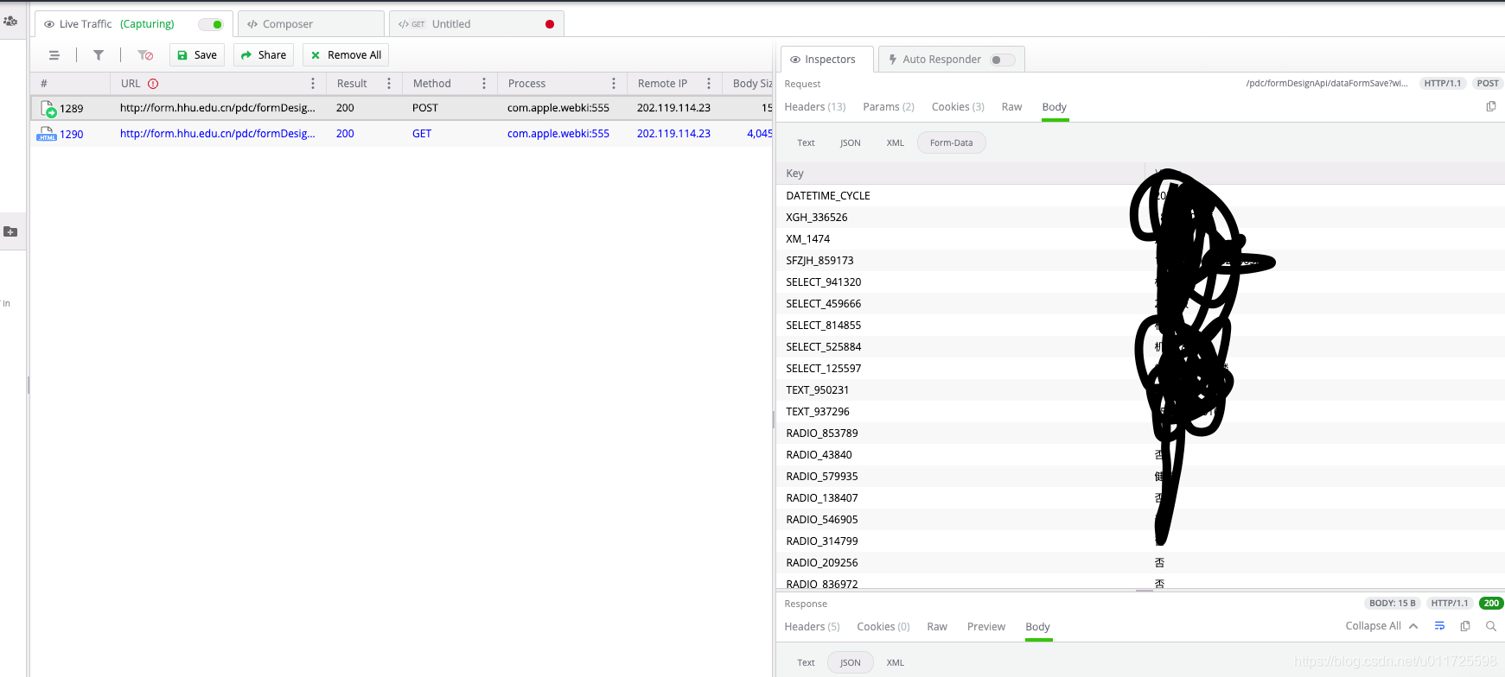Click the red unsaved dot on the Untitled tab
The width and height of the screenshot is (1505, 677).
tap(550, 24)
